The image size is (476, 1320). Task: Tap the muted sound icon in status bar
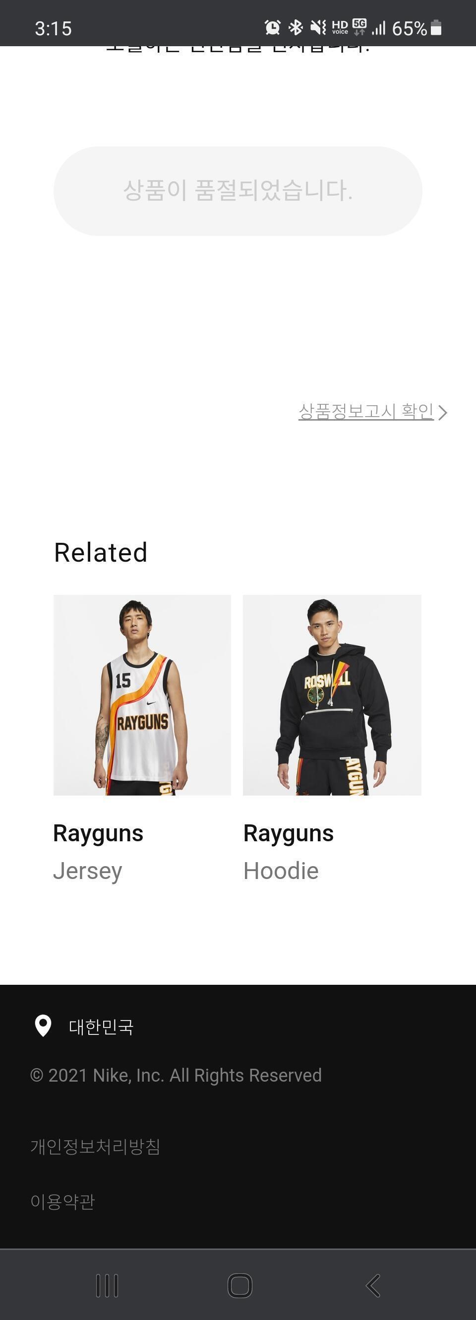[318, 28]
